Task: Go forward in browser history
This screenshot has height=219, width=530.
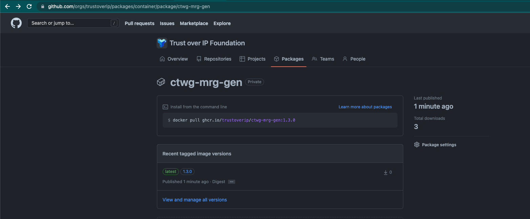Action: click(18, 6)
